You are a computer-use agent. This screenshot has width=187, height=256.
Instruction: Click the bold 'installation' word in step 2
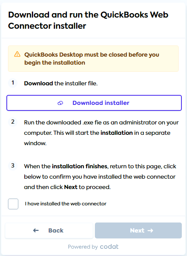pos(116,133)
